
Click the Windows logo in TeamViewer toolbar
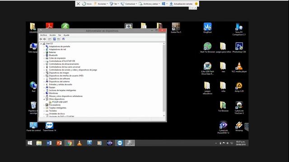coord(163,4)
